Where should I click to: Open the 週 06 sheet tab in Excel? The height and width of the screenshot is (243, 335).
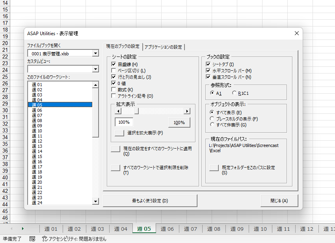[x=167, y=229]
